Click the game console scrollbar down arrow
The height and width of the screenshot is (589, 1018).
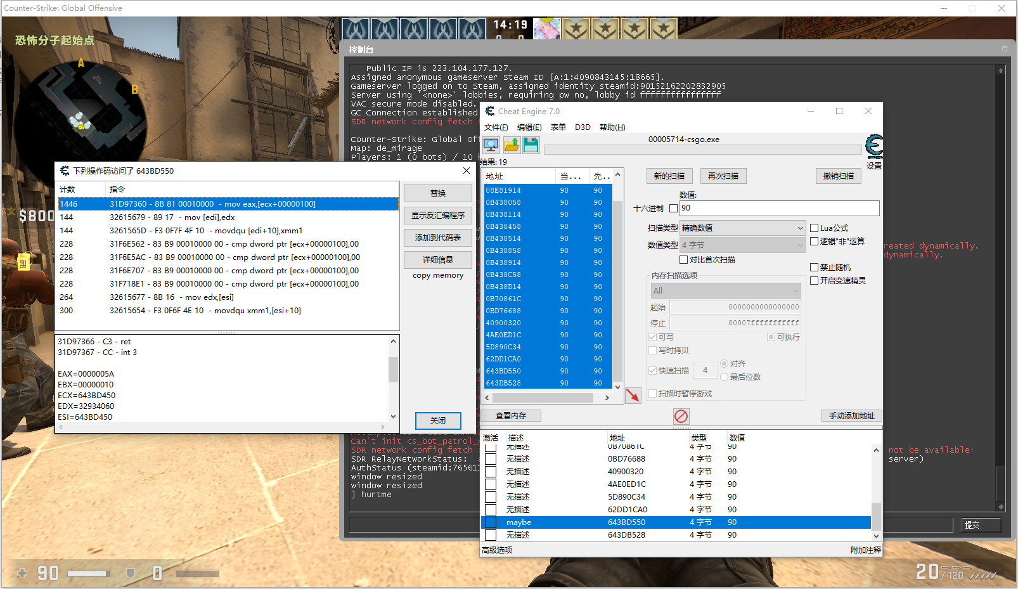click(1001, 507)
